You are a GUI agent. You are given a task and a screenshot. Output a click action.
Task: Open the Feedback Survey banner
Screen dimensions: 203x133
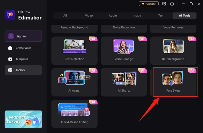click(23, 119)
